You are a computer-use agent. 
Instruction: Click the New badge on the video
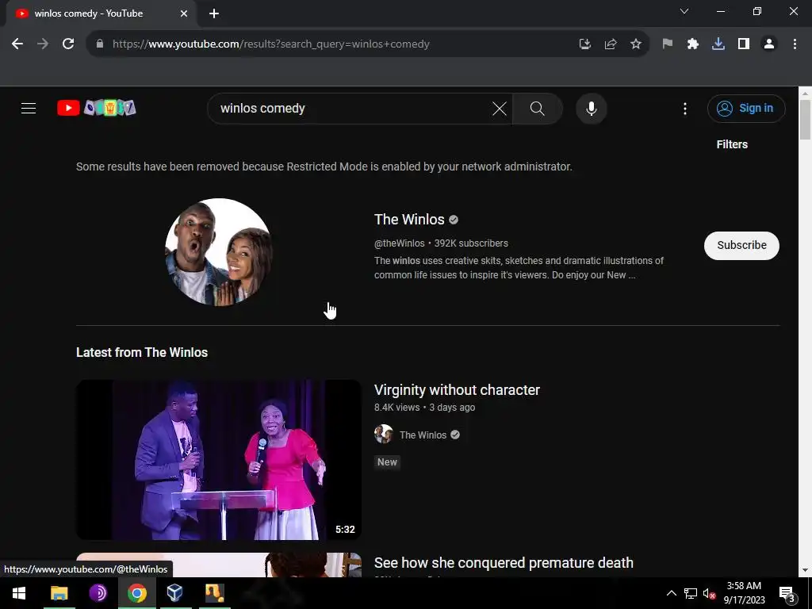point(387,462)
